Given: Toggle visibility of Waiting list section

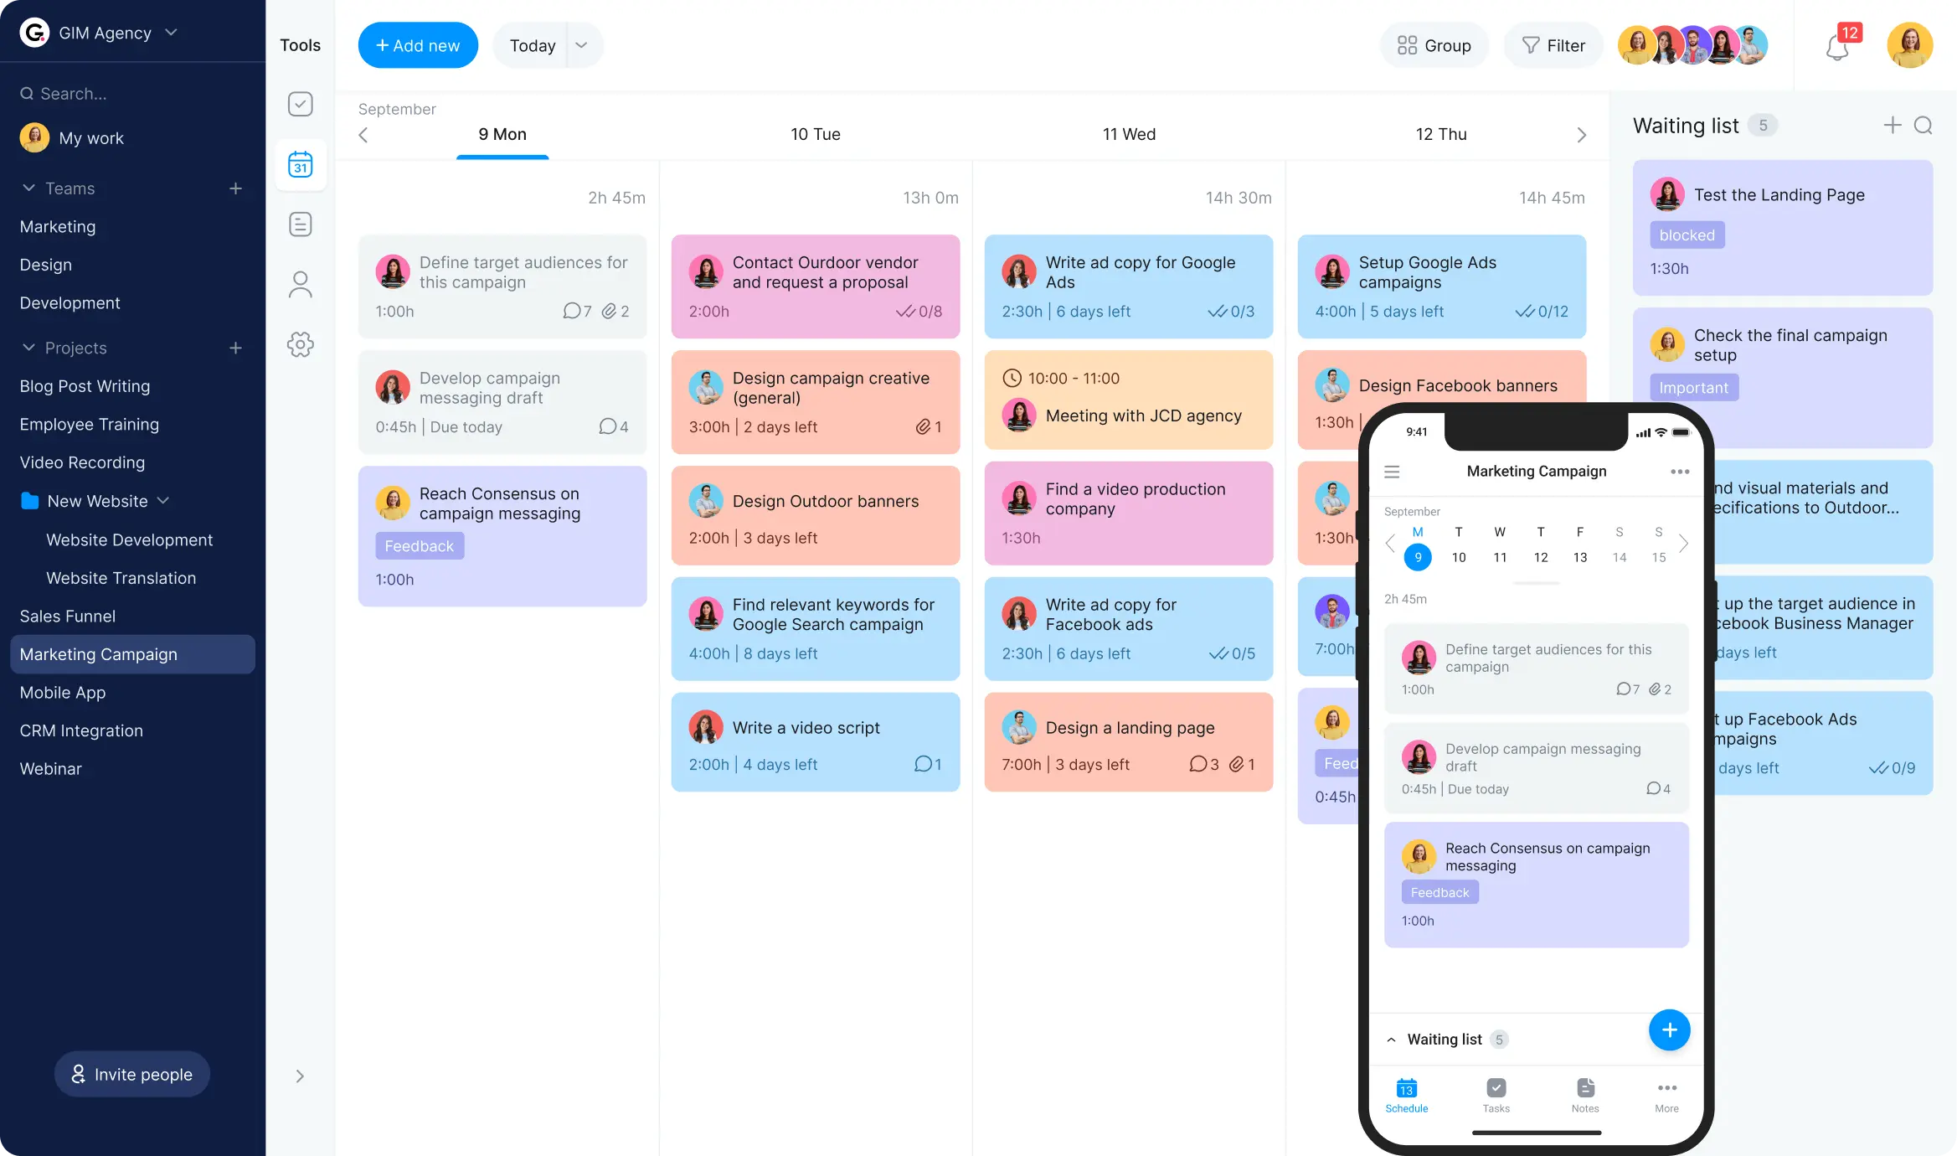Looking at the screenshot, I should pyautogui.click(x=1393, y=1038).
